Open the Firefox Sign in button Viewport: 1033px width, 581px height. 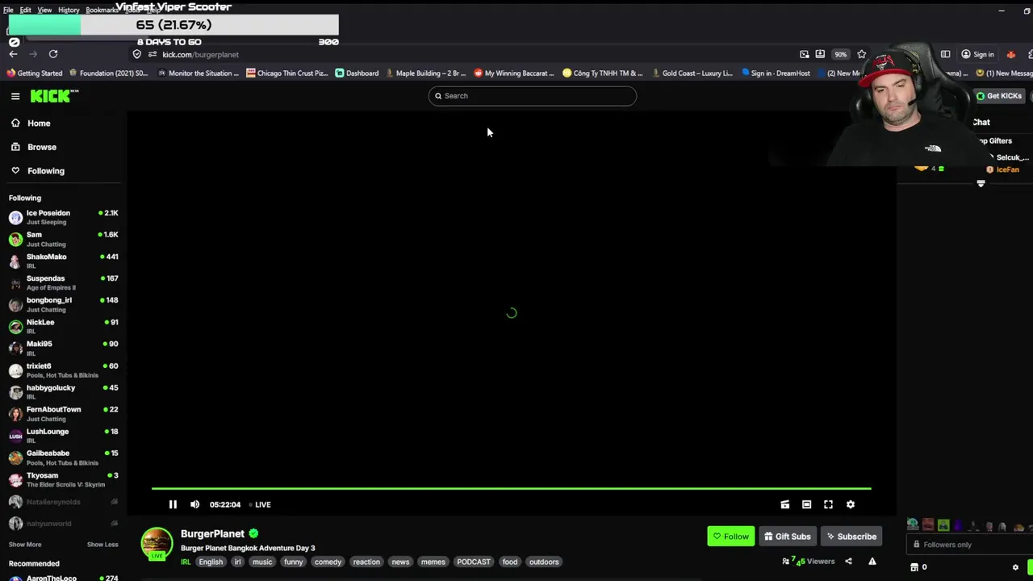point(977,54)
